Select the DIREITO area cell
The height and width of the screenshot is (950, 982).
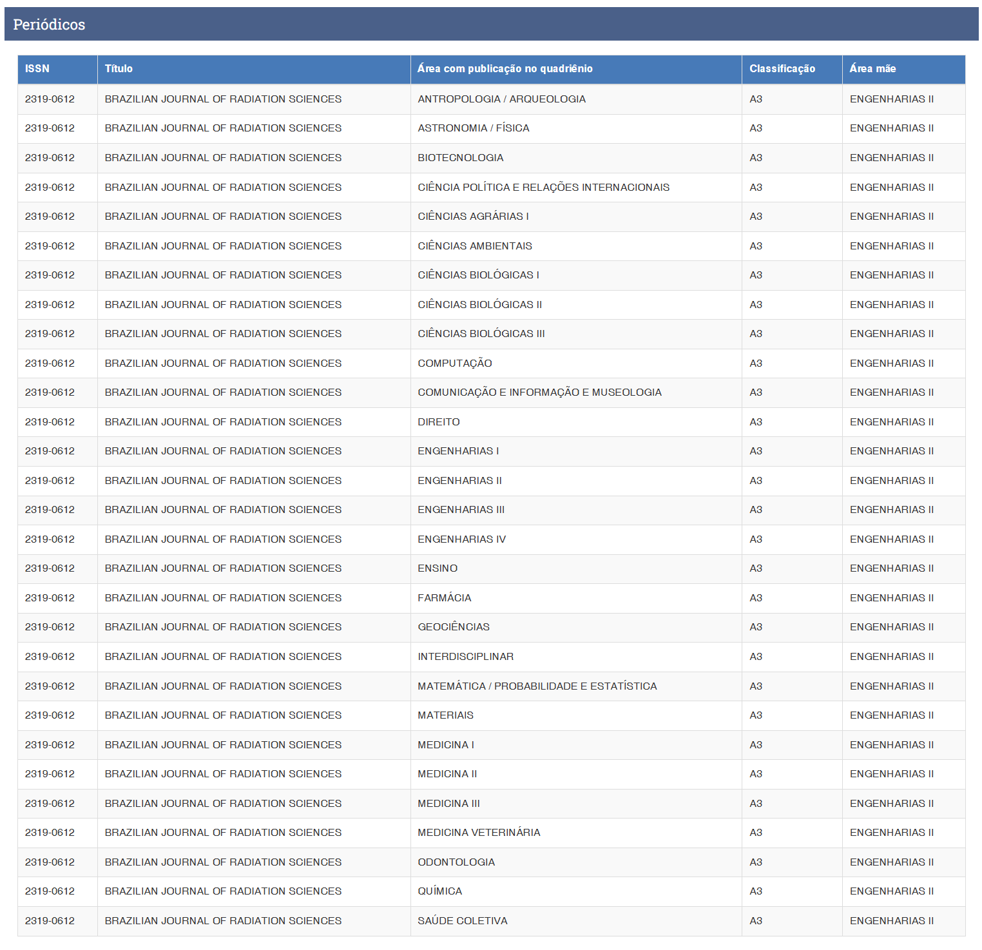(x=438, y=422)
